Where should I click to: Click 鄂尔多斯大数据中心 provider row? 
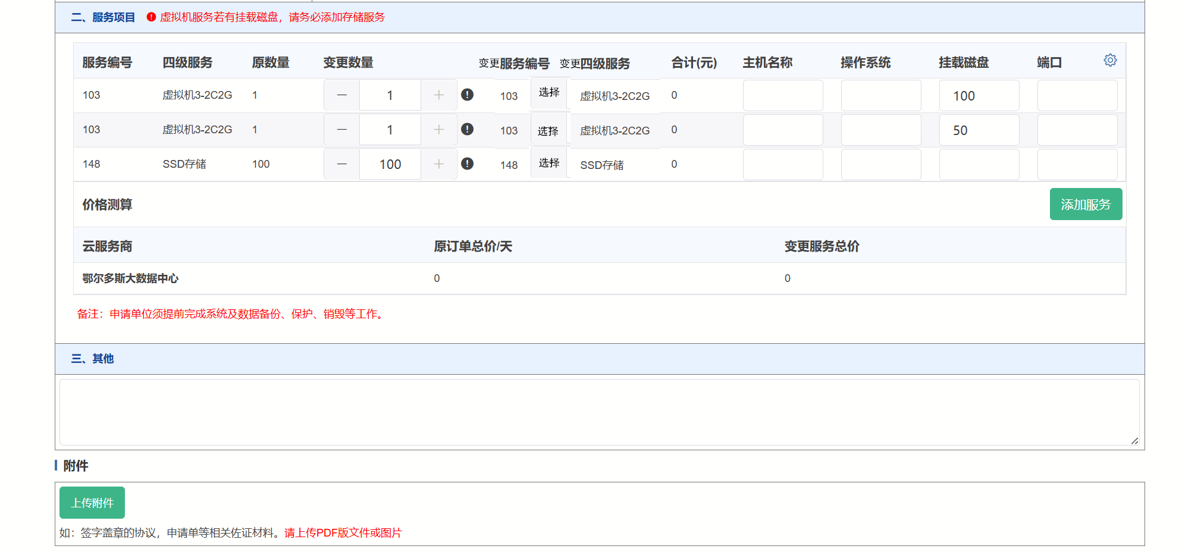point(600,278)
